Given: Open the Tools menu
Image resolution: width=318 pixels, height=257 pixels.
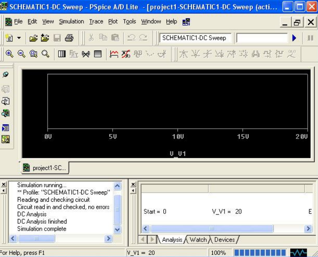Looking at the screenshot, I should click(x=129, y=21).
